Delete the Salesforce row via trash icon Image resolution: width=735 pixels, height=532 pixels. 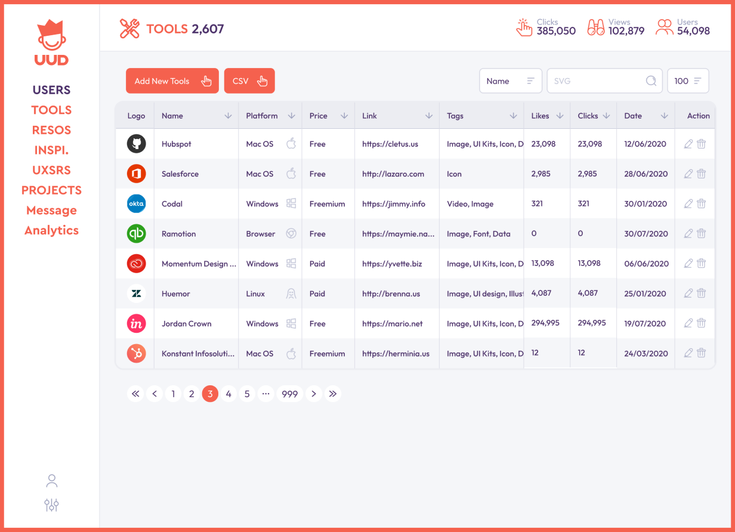[701, 174]
